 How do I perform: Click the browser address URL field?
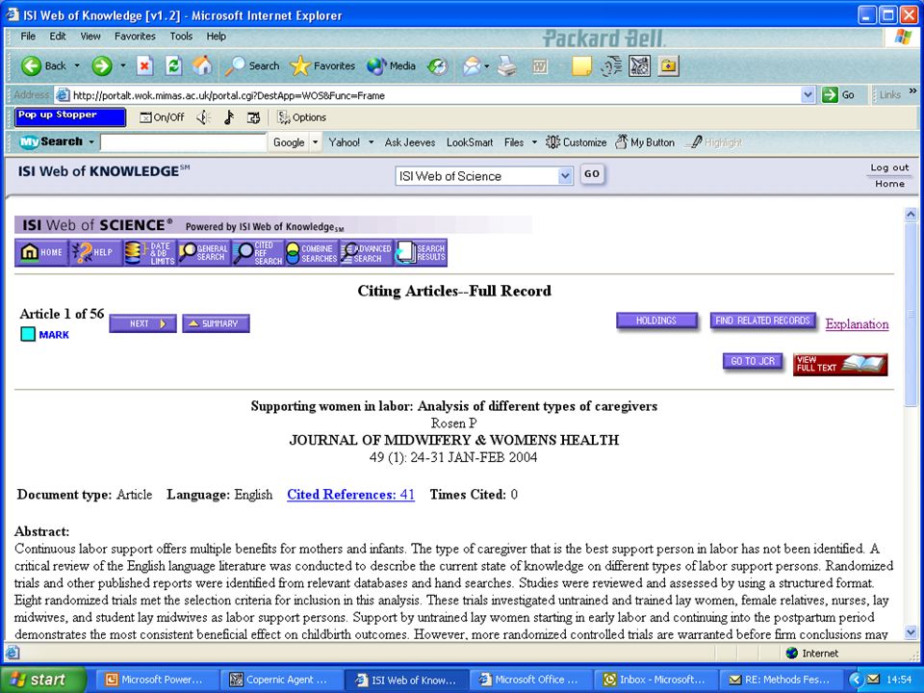tap(435, 95)
